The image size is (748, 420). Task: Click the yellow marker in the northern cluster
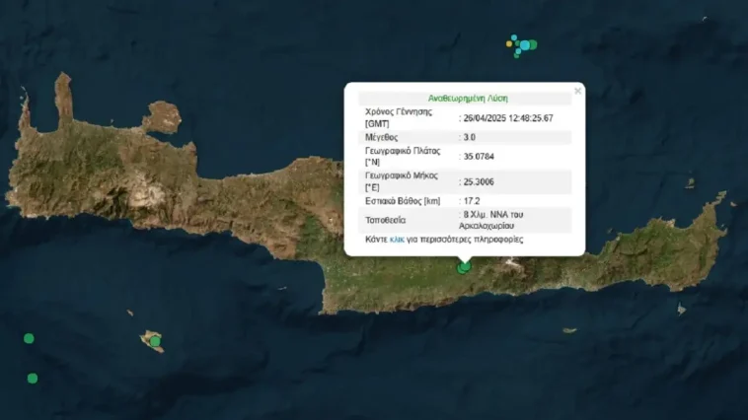coord(510,43)
